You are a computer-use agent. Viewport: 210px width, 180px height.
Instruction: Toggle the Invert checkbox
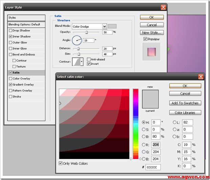(x=89, y=64)
